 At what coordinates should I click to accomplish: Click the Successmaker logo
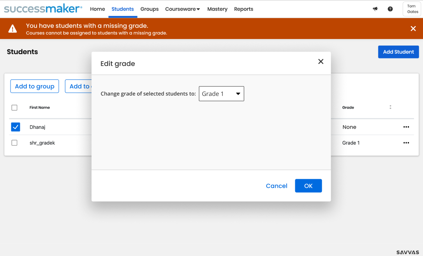(x=43, y=9)
